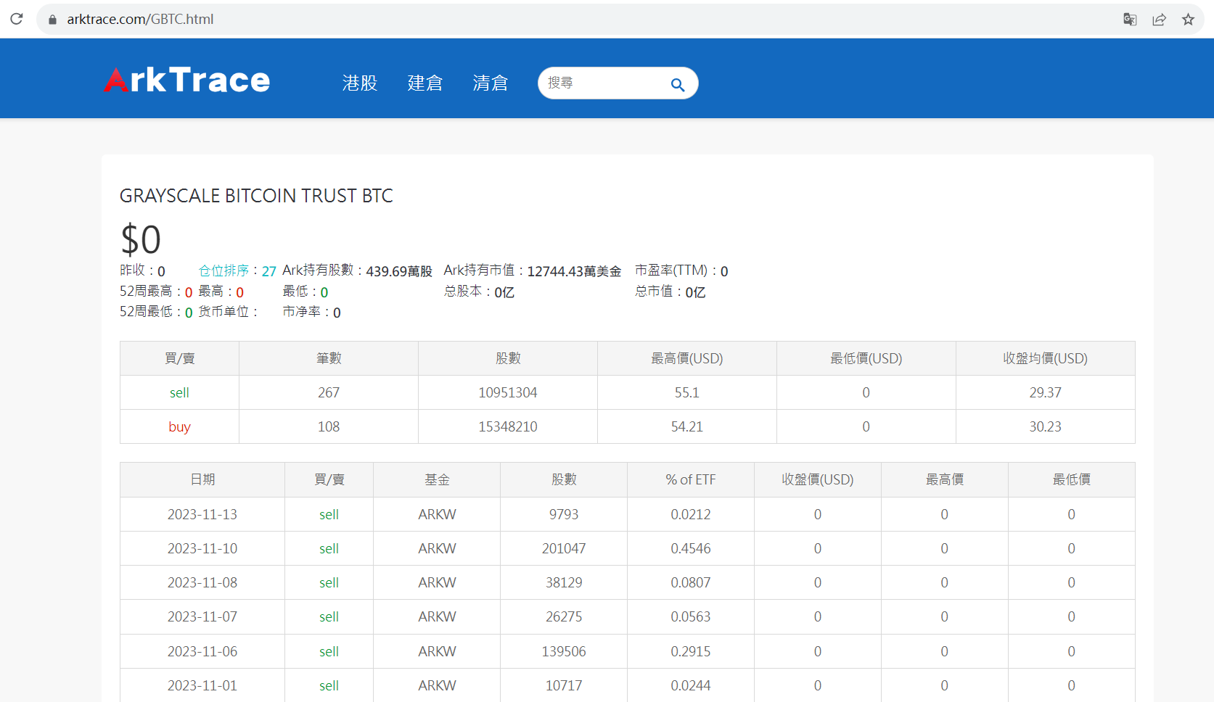Click the 30.23 average close cell
Viewport: 1214px width, 702px height.
(1046, 426)
